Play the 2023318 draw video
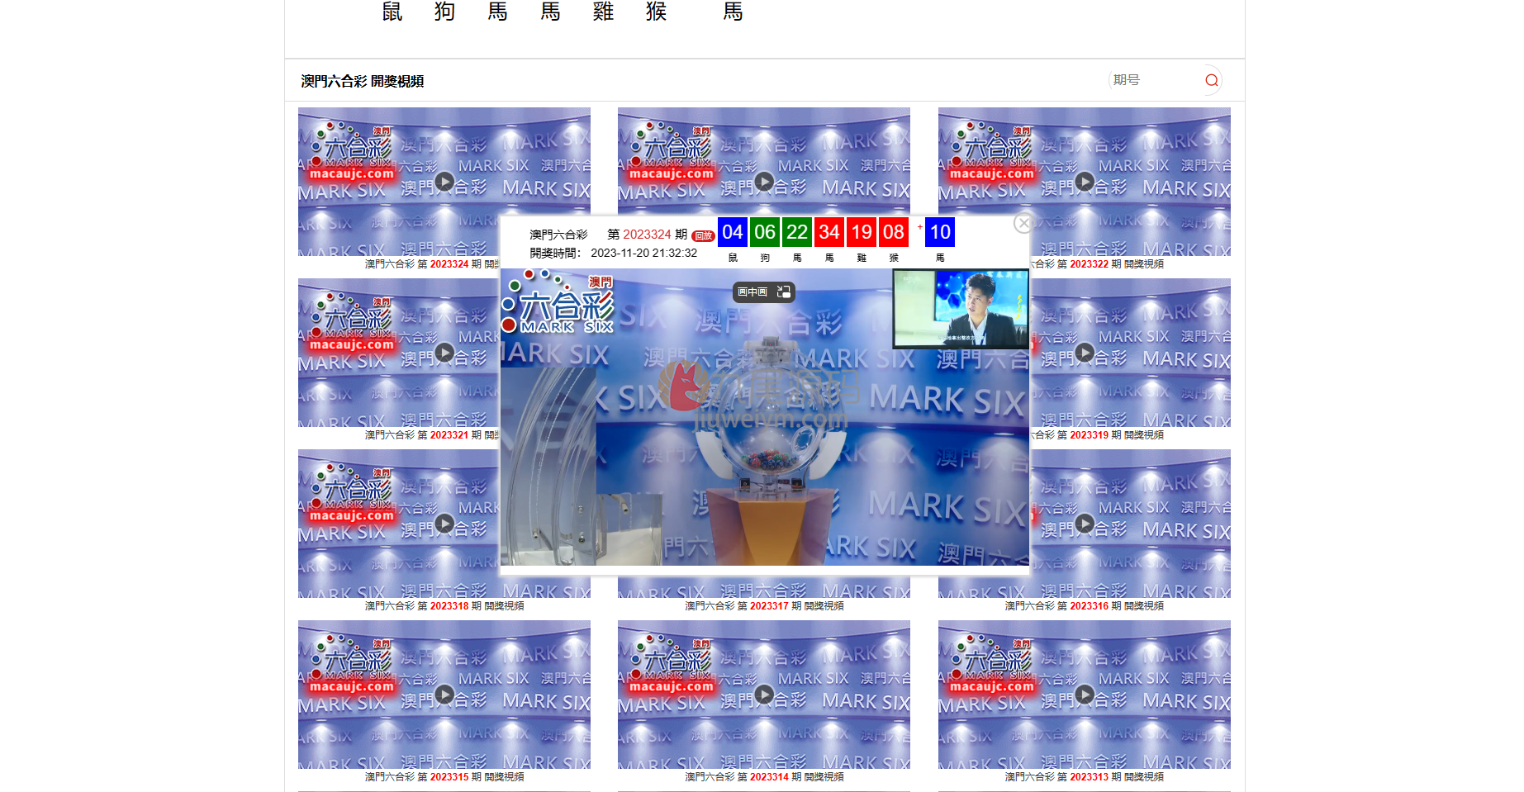 coord(444,524)
